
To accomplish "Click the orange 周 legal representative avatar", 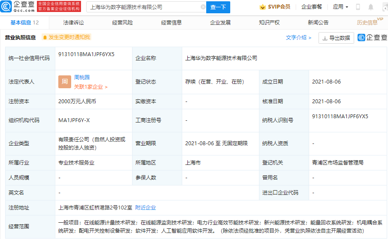I will [x=65, y=81].
